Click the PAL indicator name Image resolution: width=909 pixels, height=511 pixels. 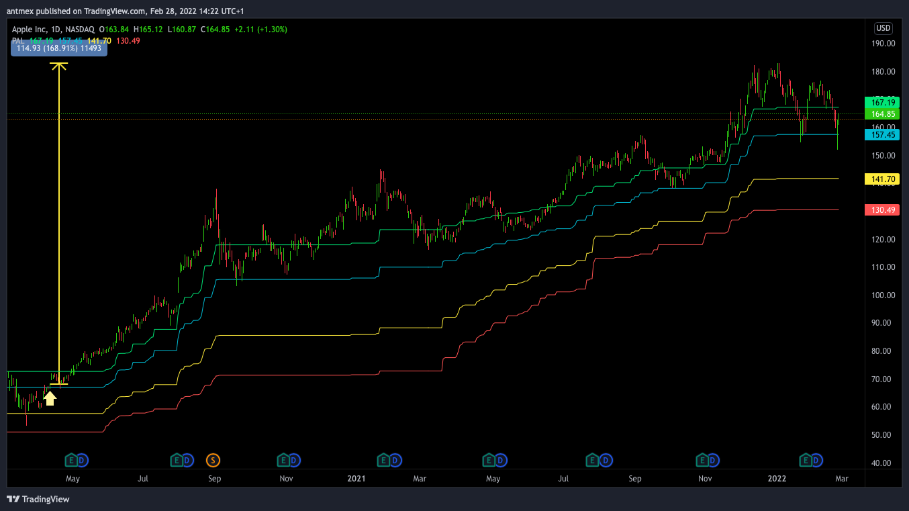[x=18, y=41]
